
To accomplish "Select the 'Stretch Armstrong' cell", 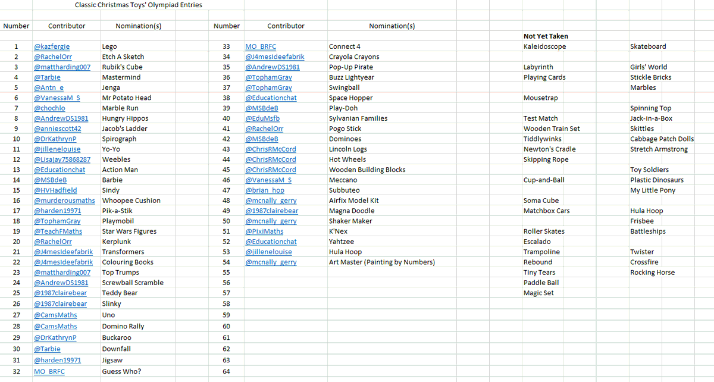I will click(659, 149).
